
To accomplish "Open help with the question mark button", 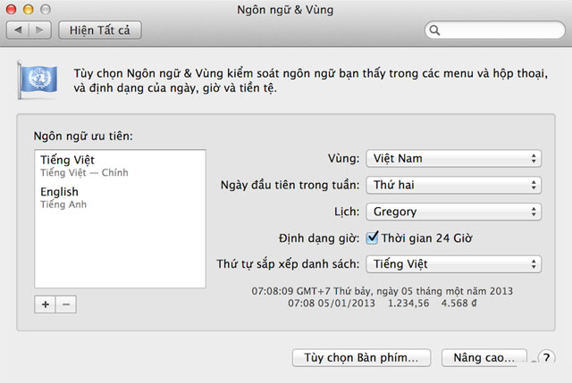I will [546, 359].
